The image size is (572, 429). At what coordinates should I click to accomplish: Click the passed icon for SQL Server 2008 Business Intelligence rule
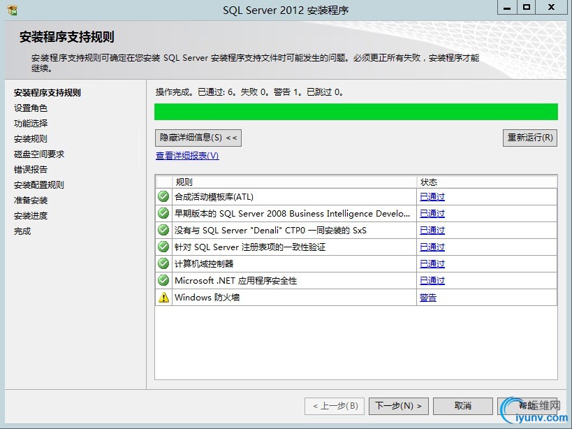(x=163, y=213)
